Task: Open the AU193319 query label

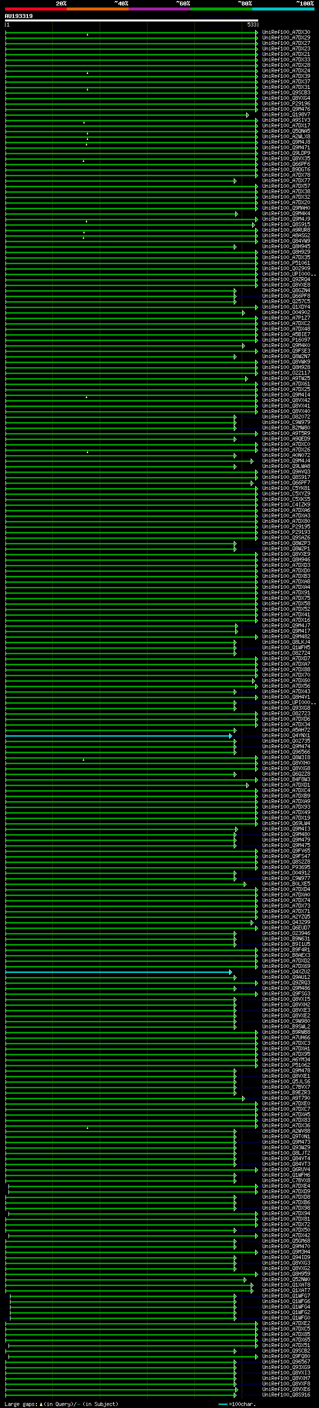Action: [18, 16]
